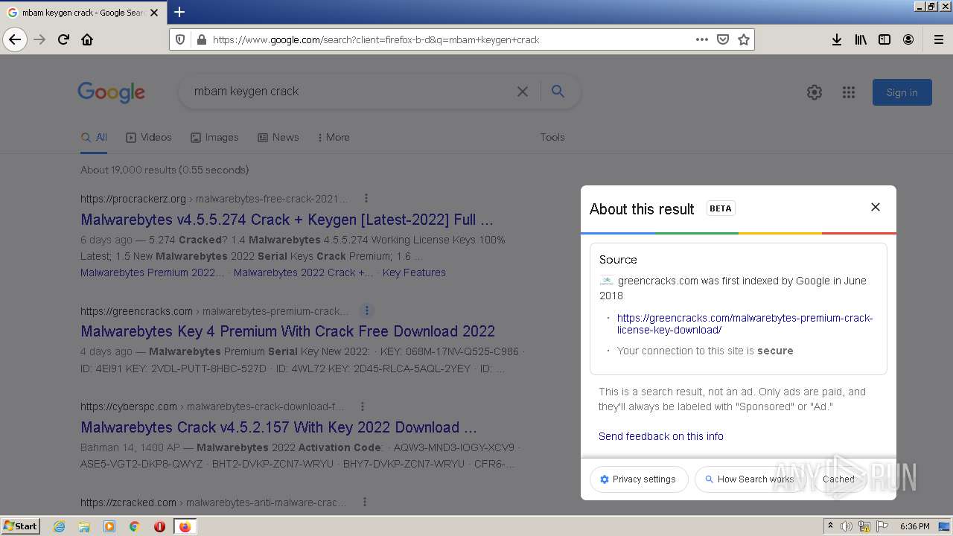Click How Search works button
This screenshot has height=536, width=953.
tap(749, 479)
